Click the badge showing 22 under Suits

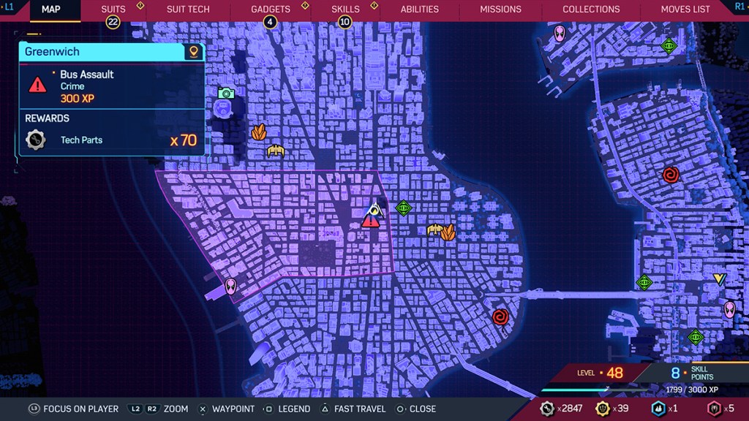click(x=113, y=22)
